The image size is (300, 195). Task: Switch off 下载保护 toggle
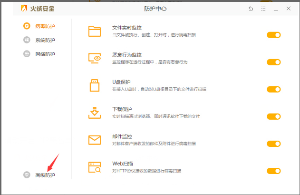click(274, 116)
